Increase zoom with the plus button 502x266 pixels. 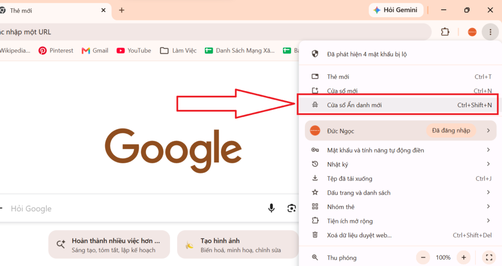pyautogui.click(x=464, y=257)
